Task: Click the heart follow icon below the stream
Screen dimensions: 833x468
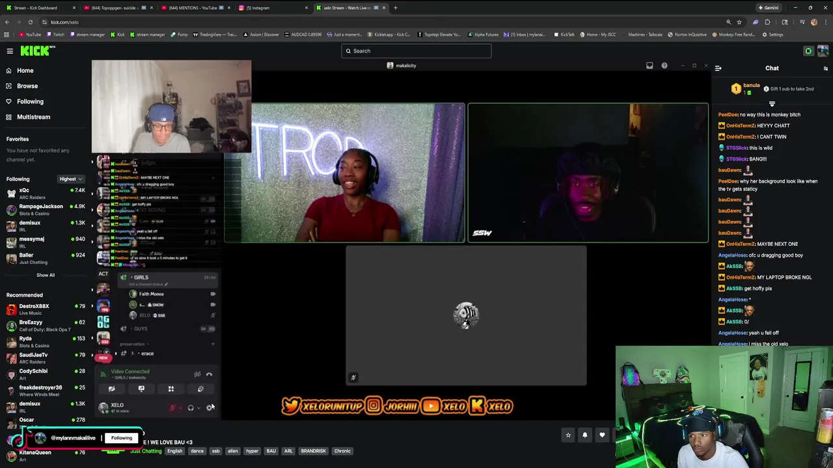Action: [x=602, y=435]
